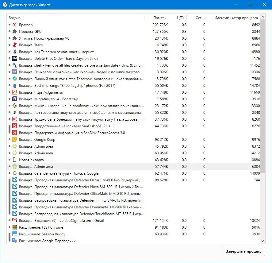Select Вкладка: Defender OfficeMate MM-810 row
272x263 pixels.
click(134, 194)
